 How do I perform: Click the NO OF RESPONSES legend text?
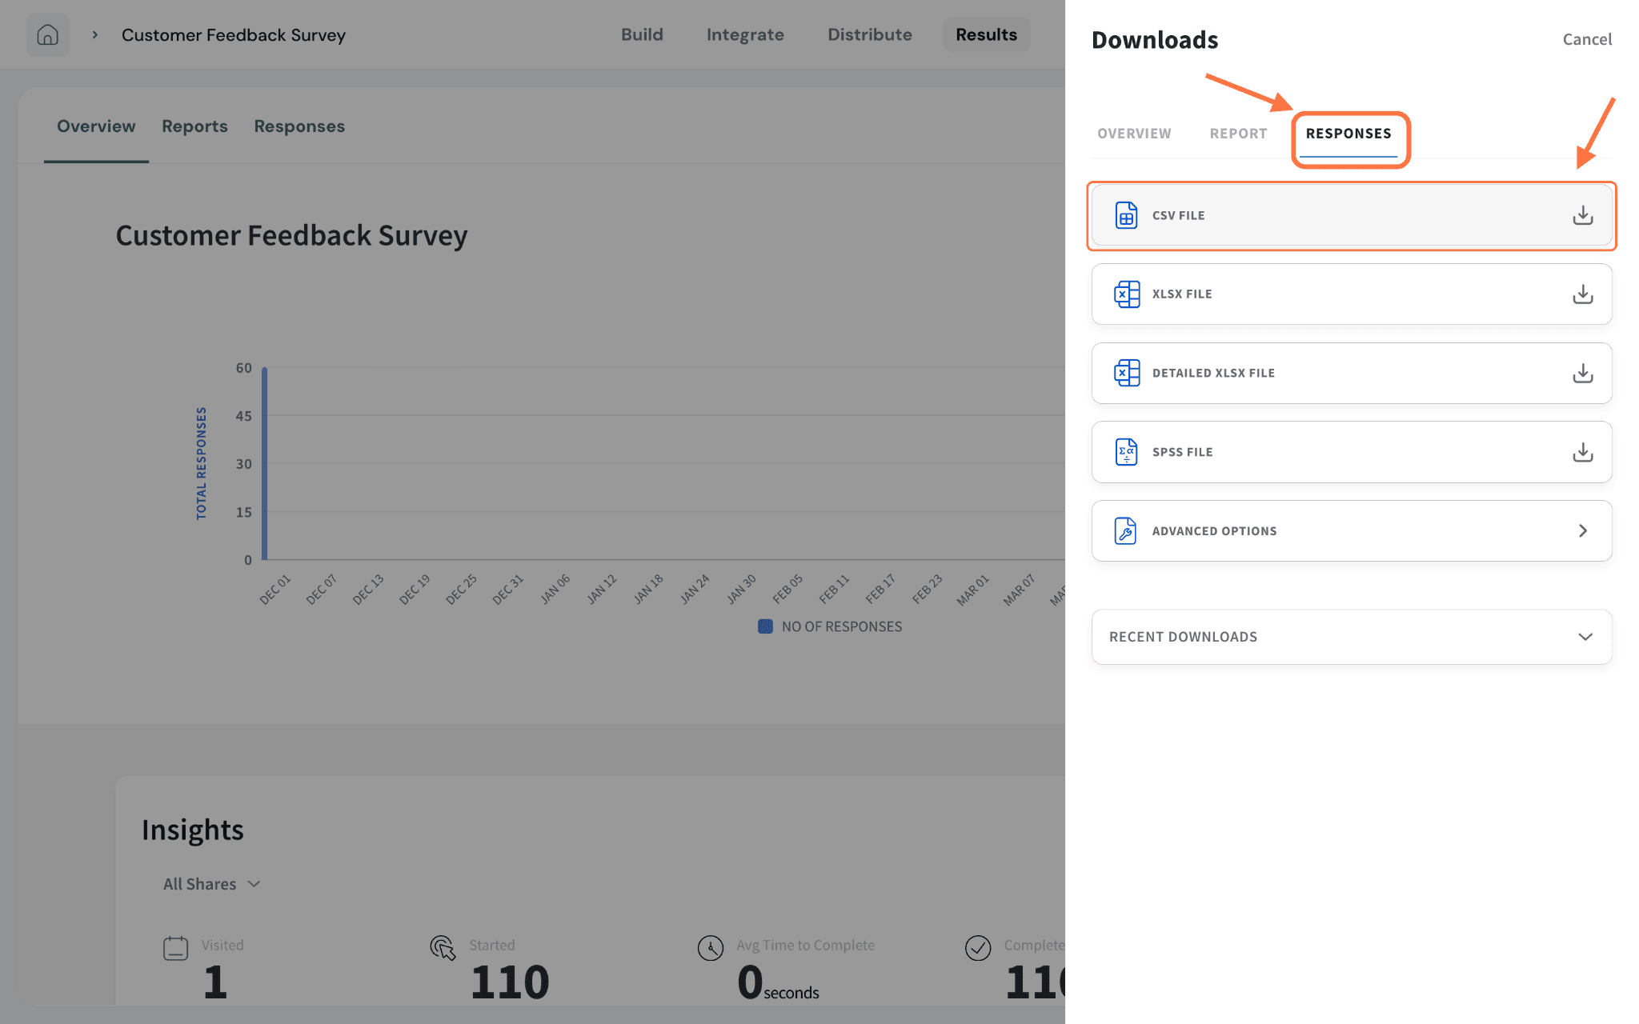pos(842,626)
